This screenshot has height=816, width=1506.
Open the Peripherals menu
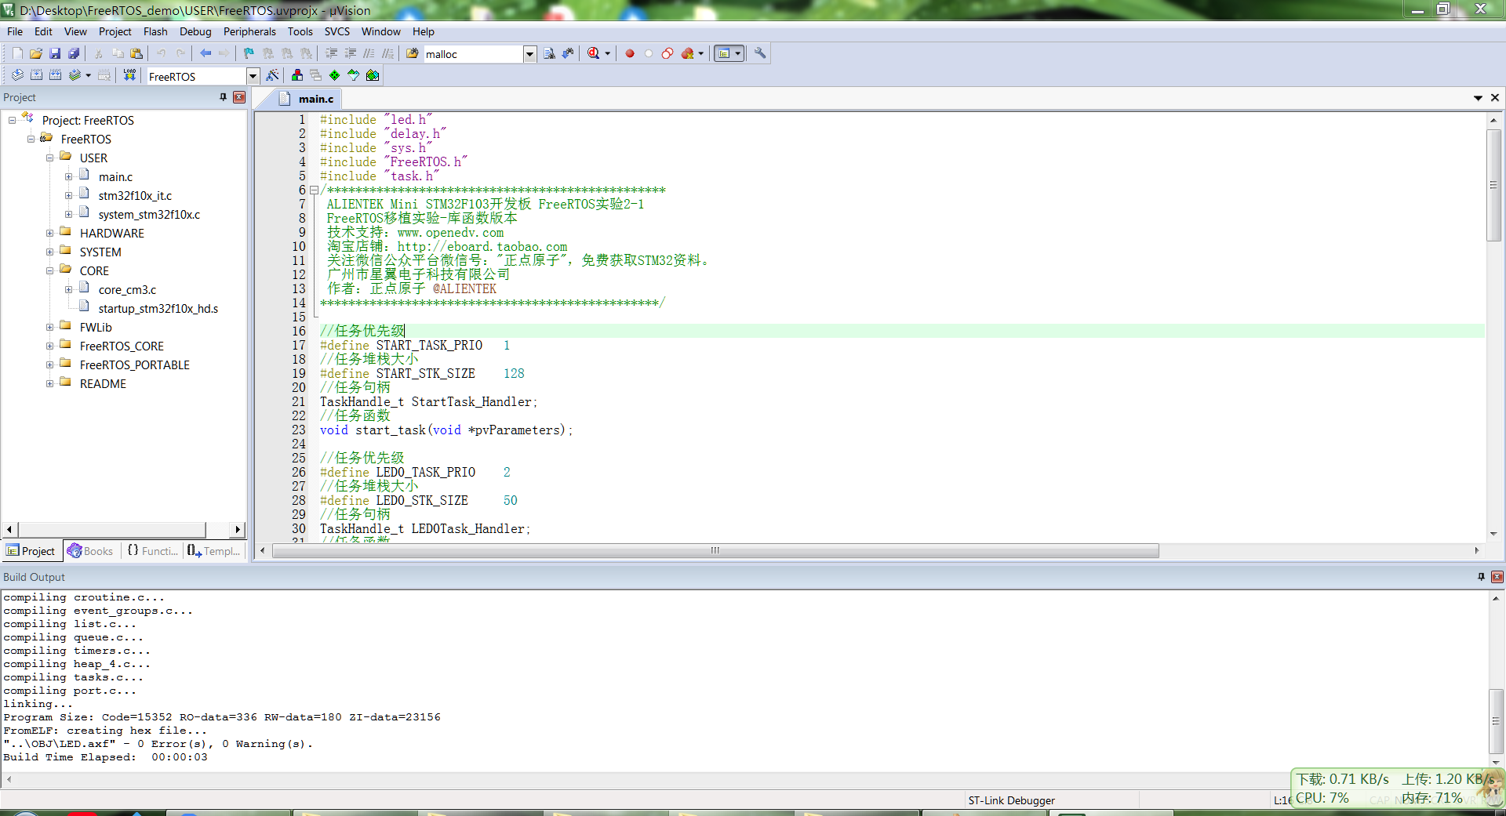click(249, 31)
